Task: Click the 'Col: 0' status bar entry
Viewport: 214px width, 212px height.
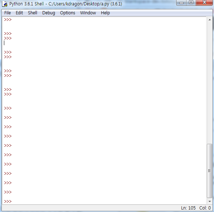Action: coord(205,208)
